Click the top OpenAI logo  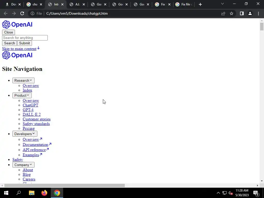pyautogui.click(x=17, y=24)
